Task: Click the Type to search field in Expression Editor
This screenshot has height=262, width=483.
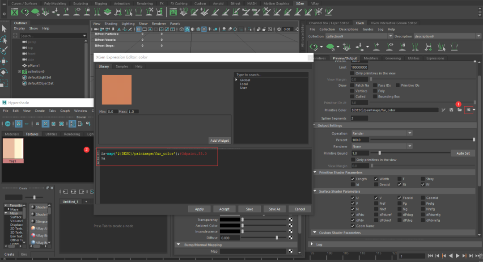Action: (x=271, y=75)
